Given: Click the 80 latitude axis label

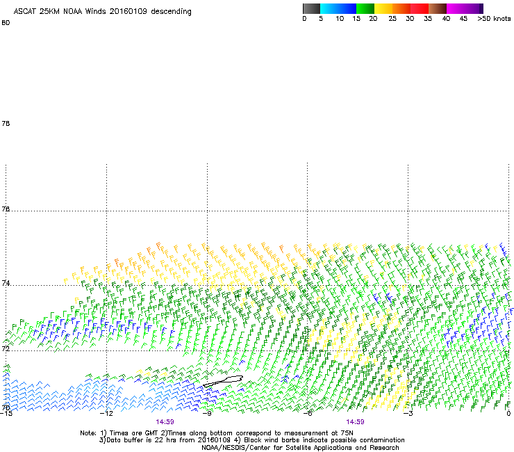Looking at the screenshot, I should point(6,23).
